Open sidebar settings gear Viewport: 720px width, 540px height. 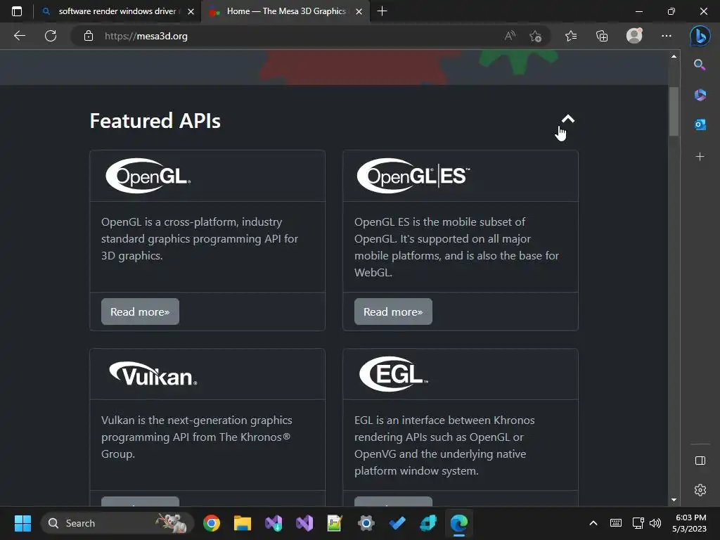[x=700, y=490]
